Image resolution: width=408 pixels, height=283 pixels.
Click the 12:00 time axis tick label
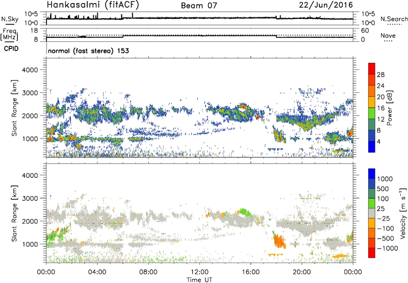click(x=199, y=272)
